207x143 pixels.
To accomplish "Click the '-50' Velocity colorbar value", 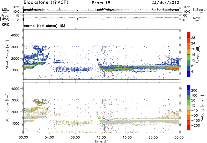I will pos(195,115).
